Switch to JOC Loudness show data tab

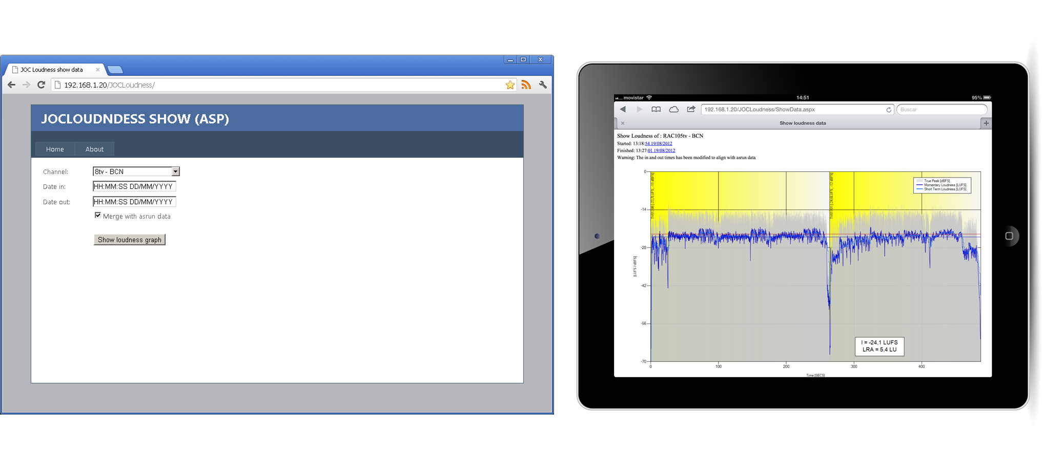tap(52, 70)
